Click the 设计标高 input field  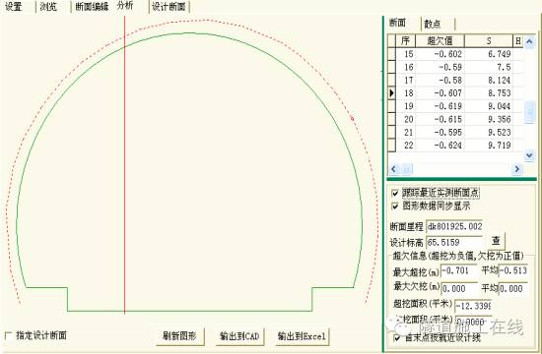[x=454, y=242]
